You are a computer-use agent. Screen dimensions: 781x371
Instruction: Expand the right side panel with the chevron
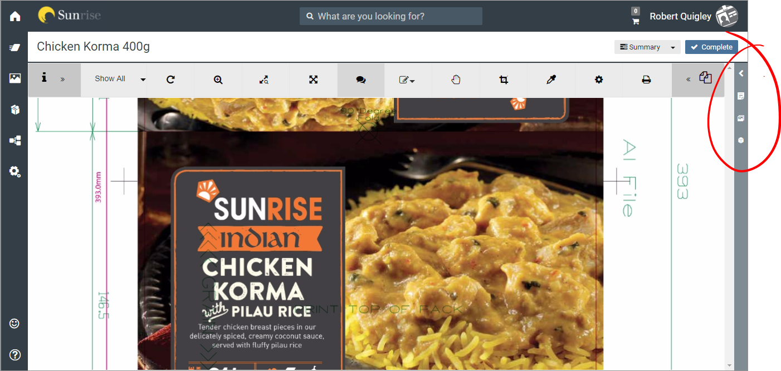(741, 73)
